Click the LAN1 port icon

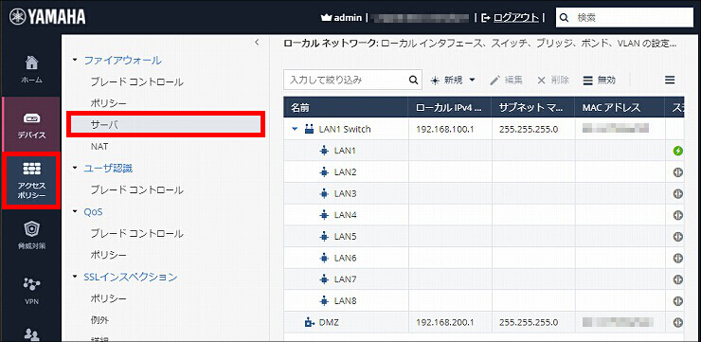[x=325, y=151]
